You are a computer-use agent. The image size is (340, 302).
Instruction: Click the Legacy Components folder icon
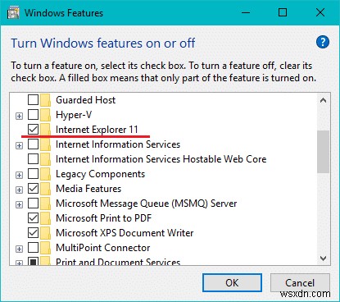click(x=45, y=174)
